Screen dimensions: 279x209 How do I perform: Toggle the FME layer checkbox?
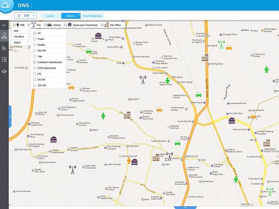tap(14, 25)
